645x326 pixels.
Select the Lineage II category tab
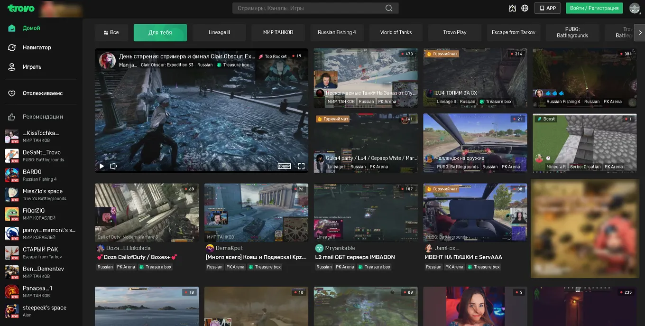coord(219,33)
